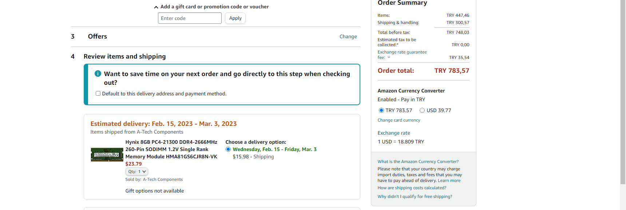The width and height of the screenshot is (626, 210).
Task: Select the USD 39.77 payment option
Action: pyautogui.click(x=422, y=110)
